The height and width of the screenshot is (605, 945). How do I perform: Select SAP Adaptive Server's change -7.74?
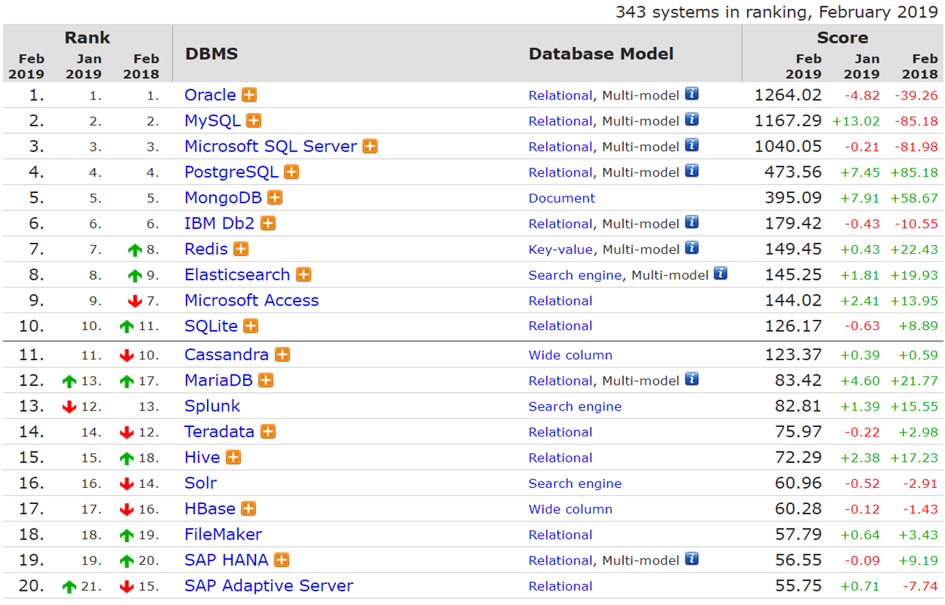pyautogui.click(x=920, y=587)
